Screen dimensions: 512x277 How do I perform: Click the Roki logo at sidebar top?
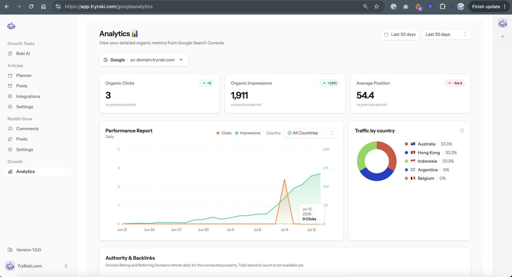tap(11, 26)
